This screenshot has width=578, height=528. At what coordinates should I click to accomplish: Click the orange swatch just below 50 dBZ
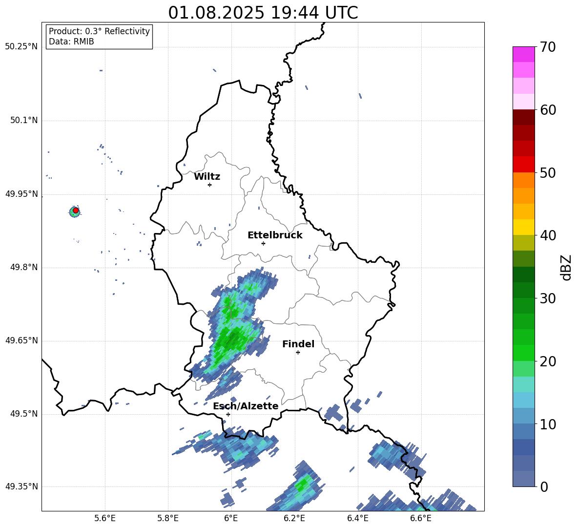(x=523, y=180)
